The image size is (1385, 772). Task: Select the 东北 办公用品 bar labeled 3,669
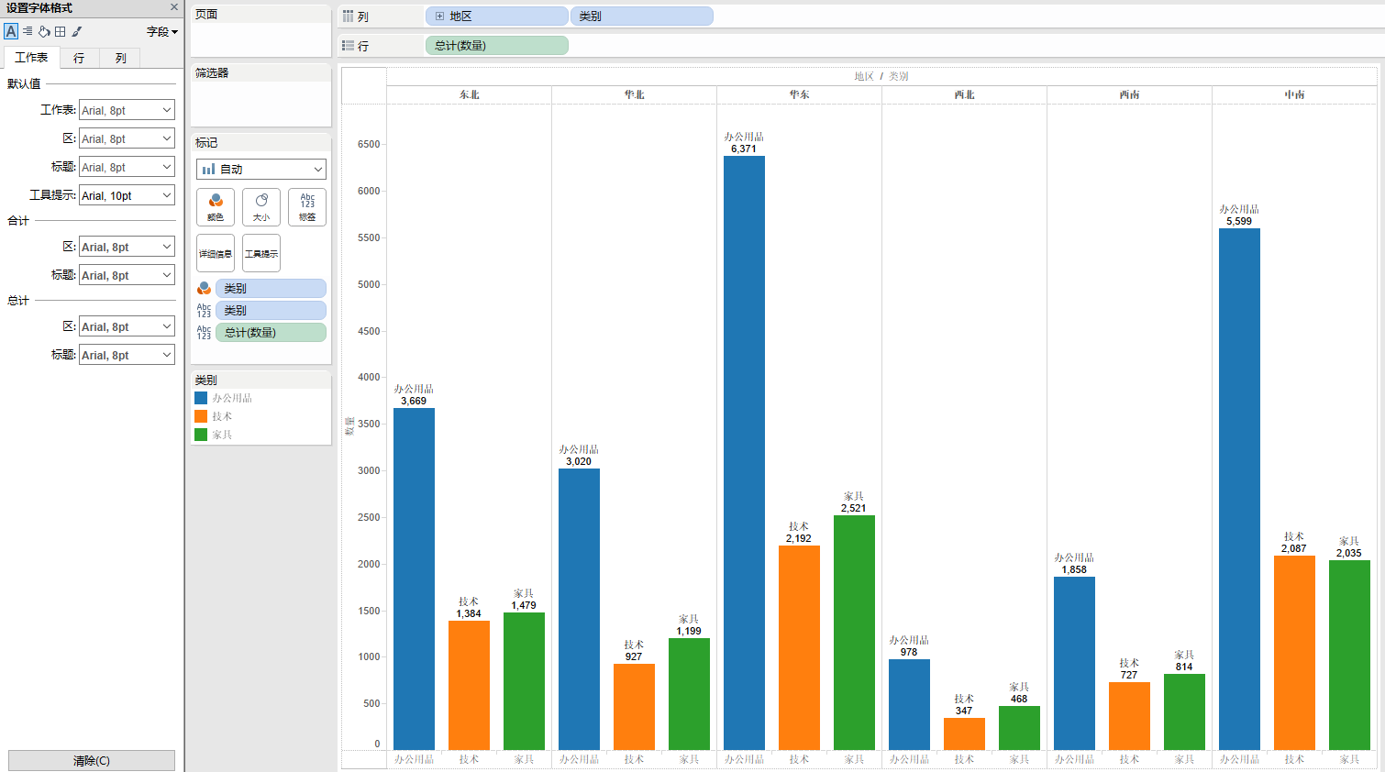click(x=414, y=579)
